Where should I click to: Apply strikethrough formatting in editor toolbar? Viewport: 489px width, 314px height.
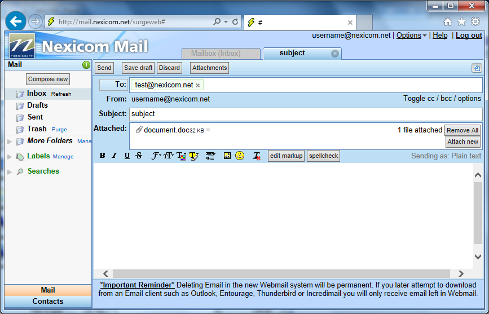[139, 155]
